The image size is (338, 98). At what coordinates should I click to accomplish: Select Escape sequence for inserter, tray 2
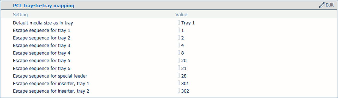click(x=51, y=91)
